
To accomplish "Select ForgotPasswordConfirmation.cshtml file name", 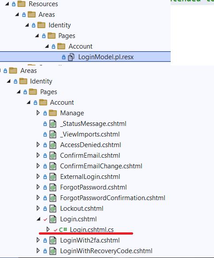I will point(113,198).
